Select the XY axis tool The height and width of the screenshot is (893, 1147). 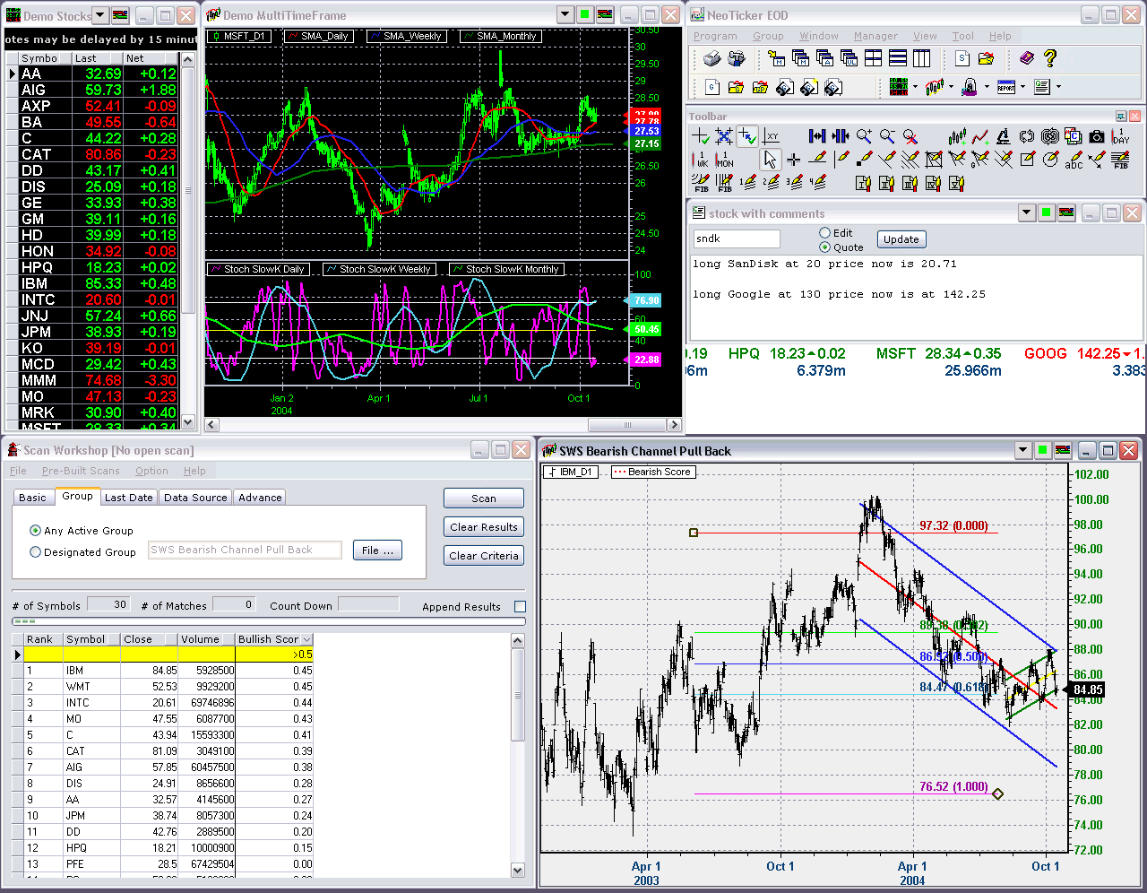pyautogui.click(x=772, y=136)
